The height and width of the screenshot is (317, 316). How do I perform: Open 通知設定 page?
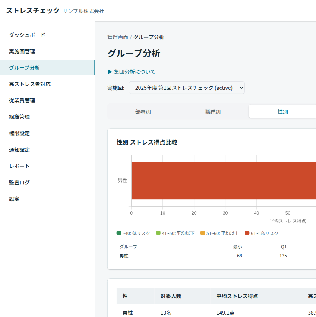(19, 150)
